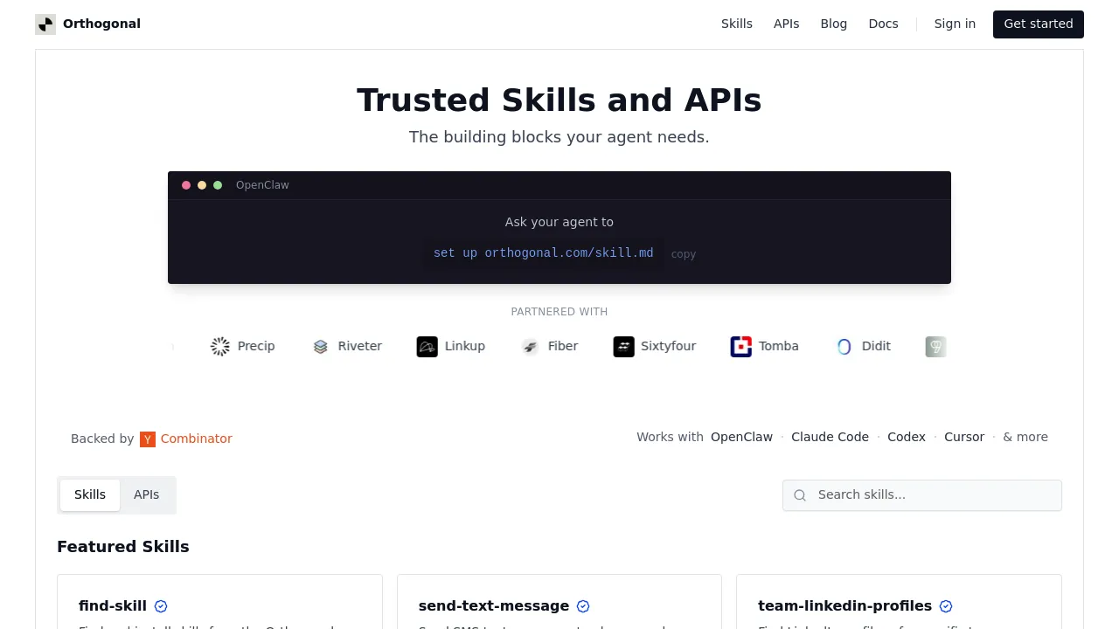
Task: Click verified badge next to find-skill
Action: coord(161,606)
